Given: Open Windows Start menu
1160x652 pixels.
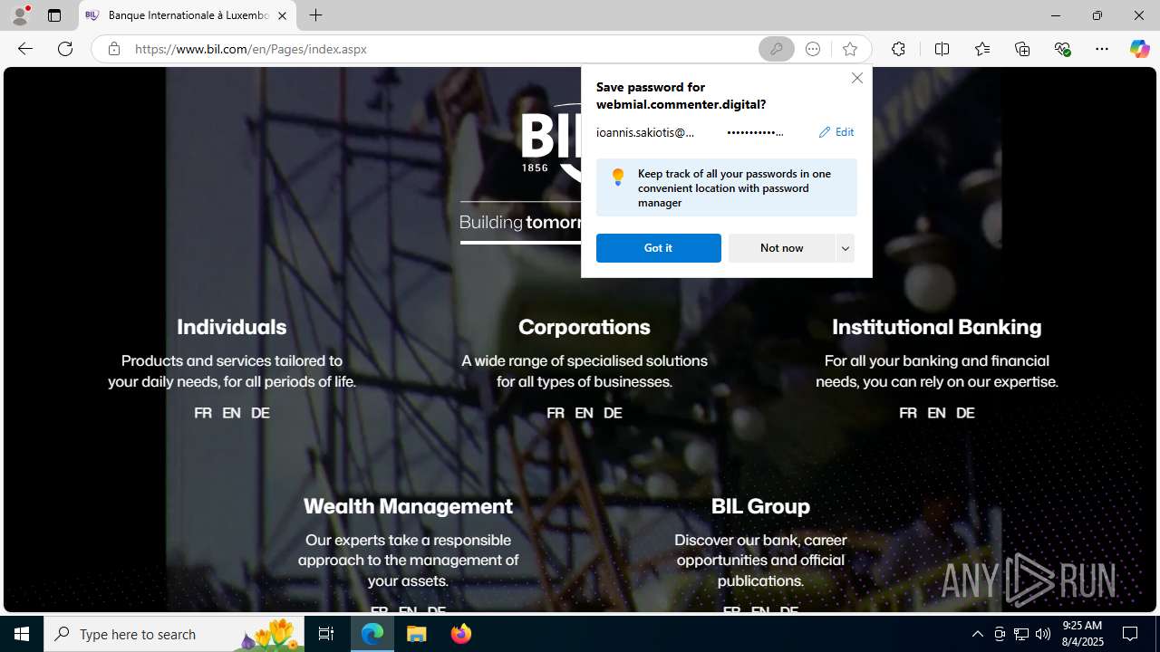Looking at the screenshot, I should [22, 634].
